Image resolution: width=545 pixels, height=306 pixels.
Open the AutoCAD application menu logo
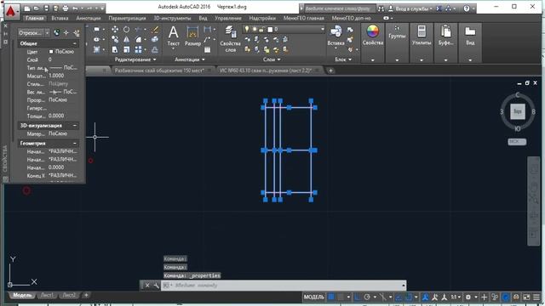point(11,12)
